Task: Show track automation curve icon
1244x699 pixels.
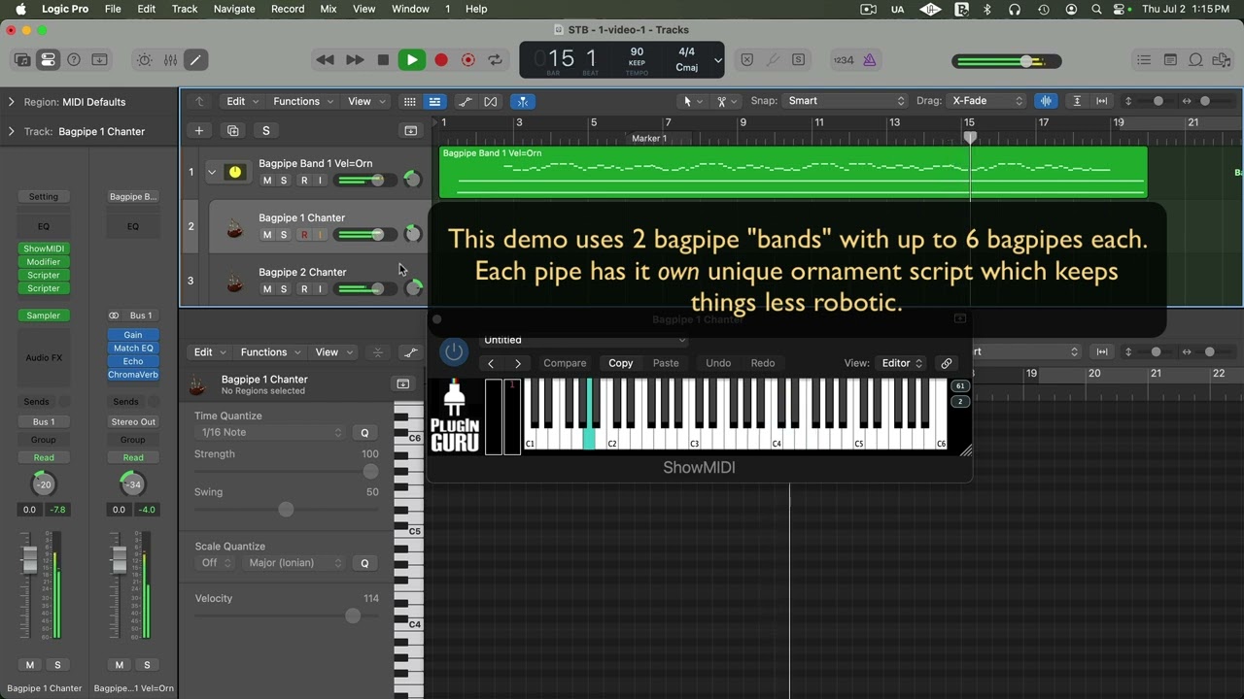Action: pos(466,101)
